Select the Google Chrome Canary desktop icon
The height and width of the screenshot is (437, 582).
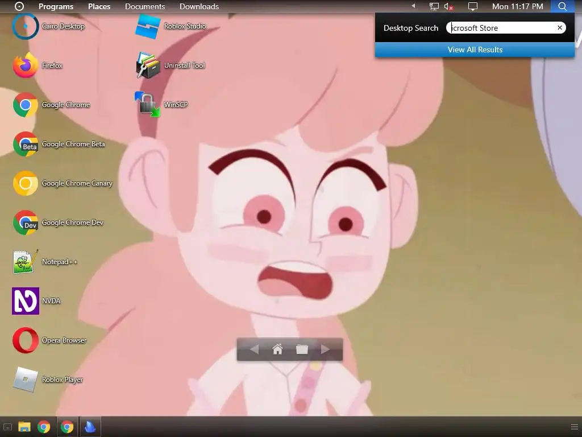tap(25, 183)
